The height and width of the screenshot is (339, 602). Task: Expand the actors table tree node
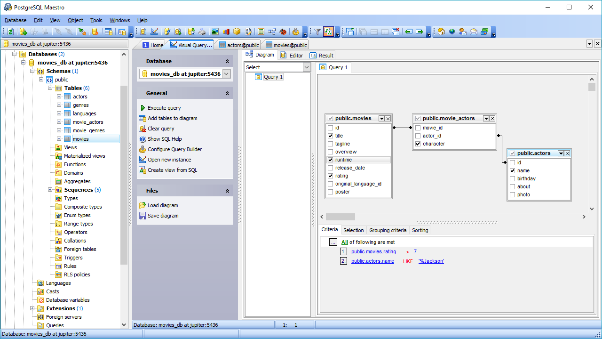click(59, 97)
